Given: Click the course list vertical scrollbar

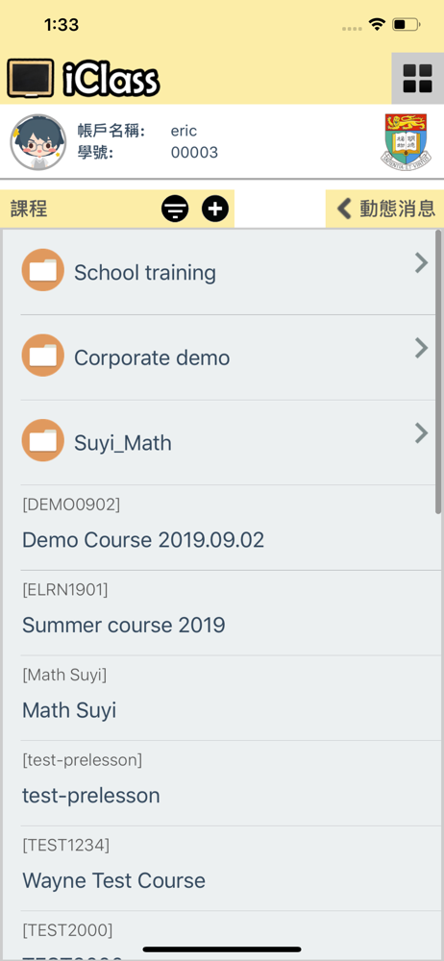Looking at the screenshot, I should (438, 372).
